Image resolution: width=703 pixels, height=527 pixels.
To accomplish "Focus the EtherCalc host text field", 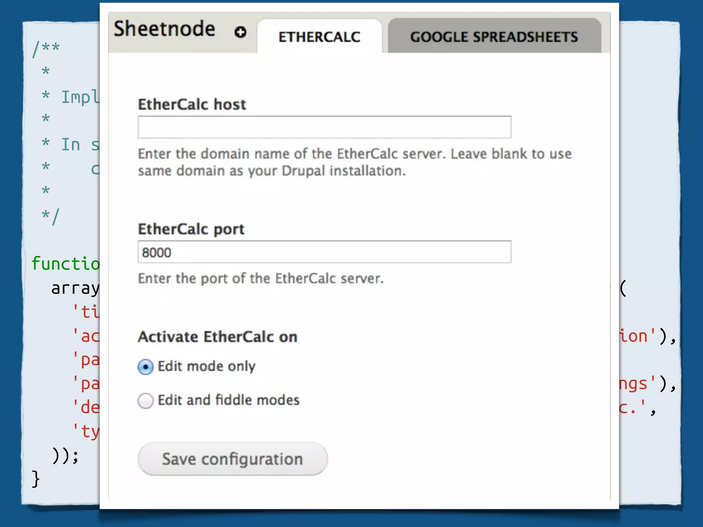I will (x=324, y=127).
